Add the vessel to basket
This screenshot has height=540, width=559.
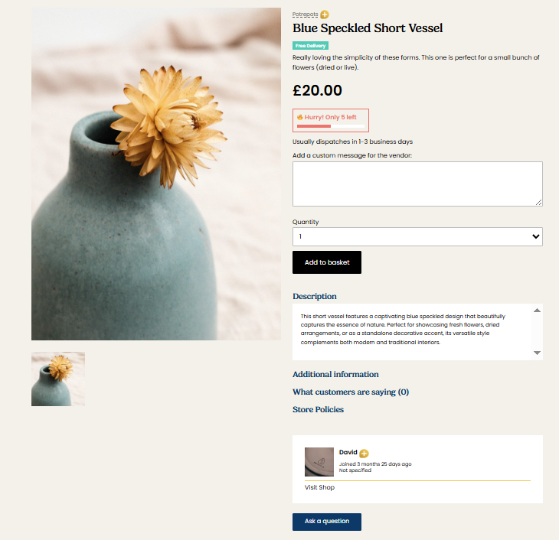coord(327,262)
